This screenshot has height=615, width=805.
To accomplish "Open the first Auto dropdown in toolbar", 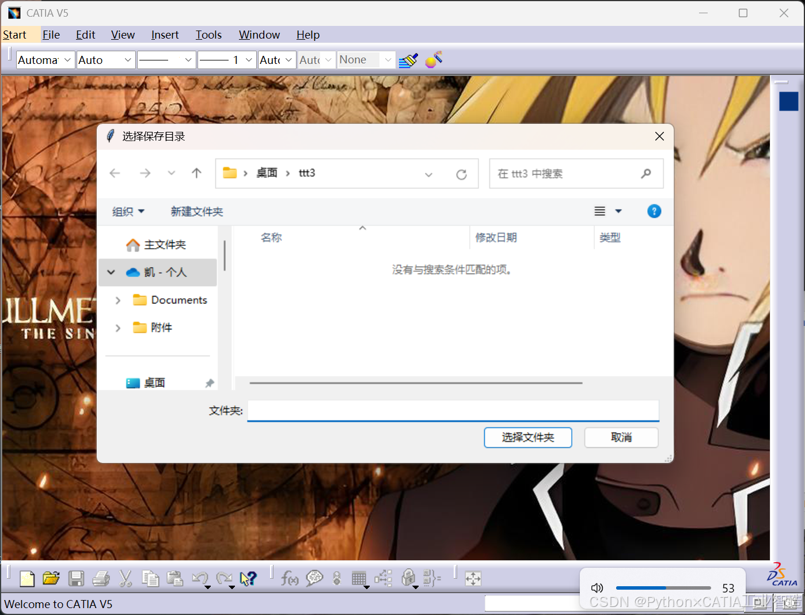I will coord(128,60).
